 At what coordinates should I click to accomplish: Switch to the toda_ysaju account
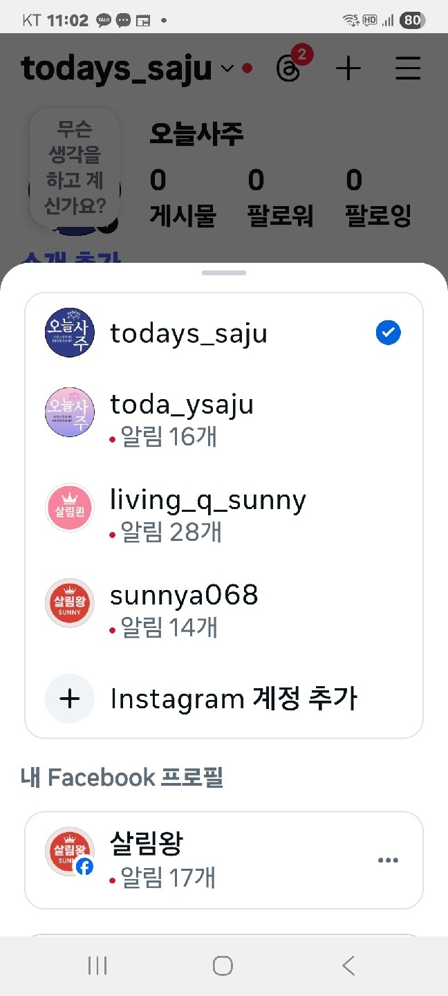182,405
